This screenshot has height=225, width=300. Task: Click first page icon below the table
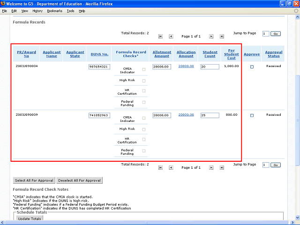click(161, 167)
